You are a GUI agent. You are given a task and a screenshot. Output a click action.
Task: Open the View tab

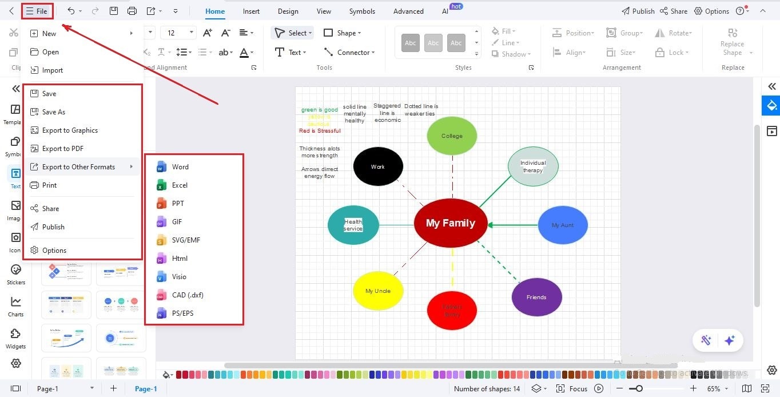[x=324, y=11]
